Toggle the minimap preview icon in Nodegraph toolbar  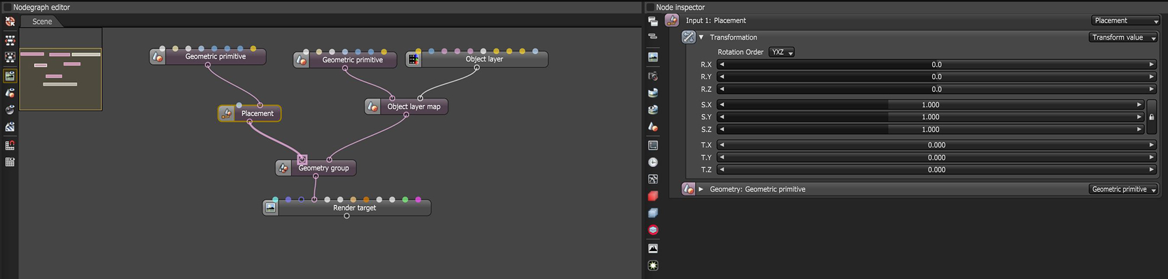(10, 75)
